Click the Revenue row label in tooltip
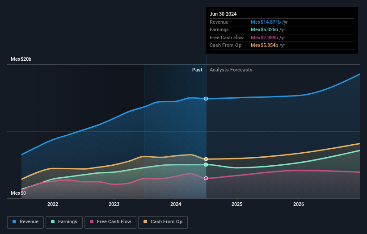This screenshot has height=234, width=367. coord(219,22)
